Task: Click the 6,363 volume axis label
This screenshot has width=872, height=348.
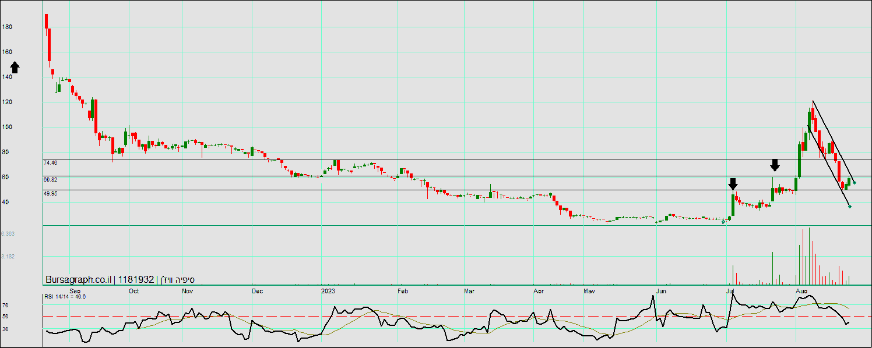Action: [8, 233]
